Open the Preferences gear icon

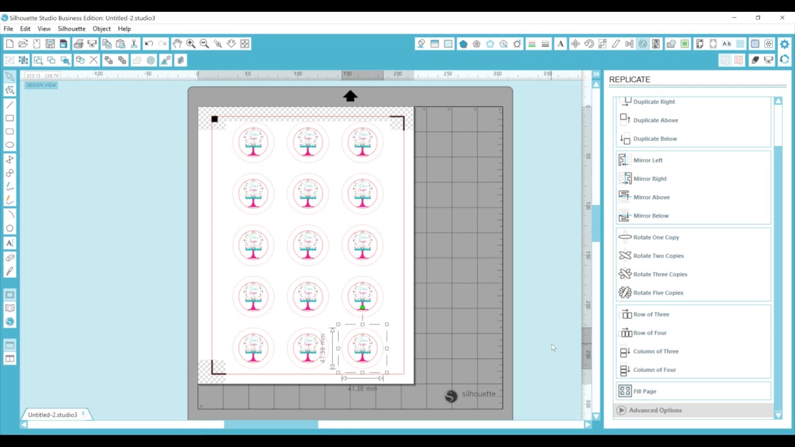[x=784, y=43]
